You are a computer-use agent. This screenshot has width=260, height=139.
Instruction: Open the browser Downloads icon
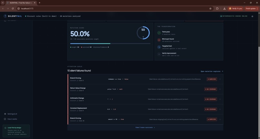224,9
